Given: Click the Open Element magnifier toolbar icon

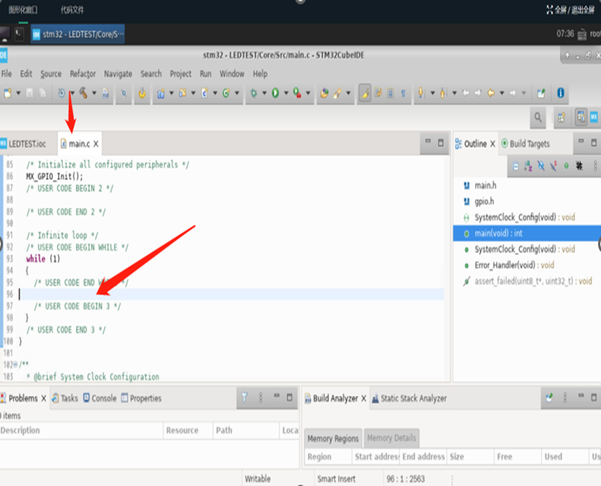Looking at the screenshot, I should pos(124,93).
